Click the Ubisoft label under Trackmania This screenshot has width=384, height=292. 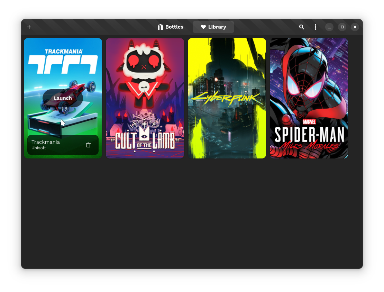(x=39, y=148)
